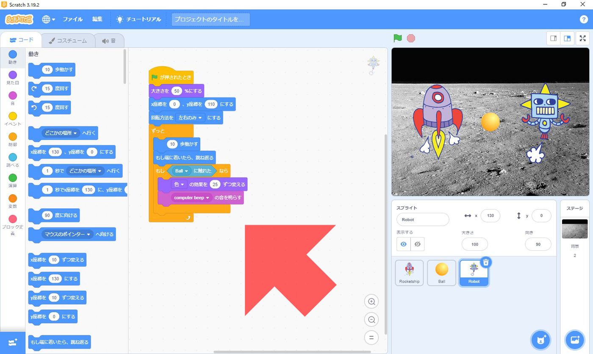Zoom in on the code workspace
The height and width of the screenshot is (354, 593).
371,301
